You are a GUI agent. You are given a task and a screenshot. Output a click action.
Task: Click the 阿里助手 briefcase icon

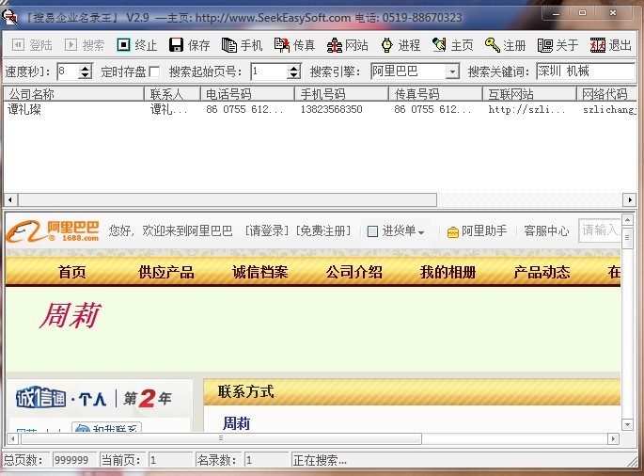pos(452,232)
